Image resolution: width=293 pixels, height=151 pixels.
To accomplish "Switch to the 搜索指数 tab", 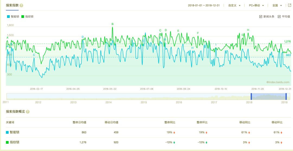I will (x=12, y=5).
